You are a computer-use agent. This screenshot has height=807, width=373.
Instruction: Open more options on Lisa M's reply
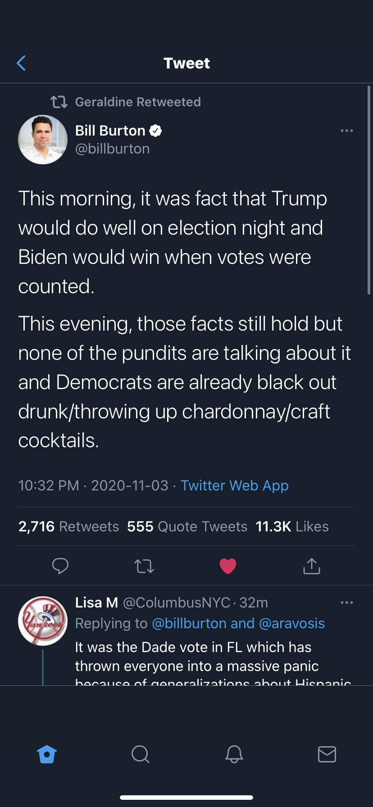(347, 602)
